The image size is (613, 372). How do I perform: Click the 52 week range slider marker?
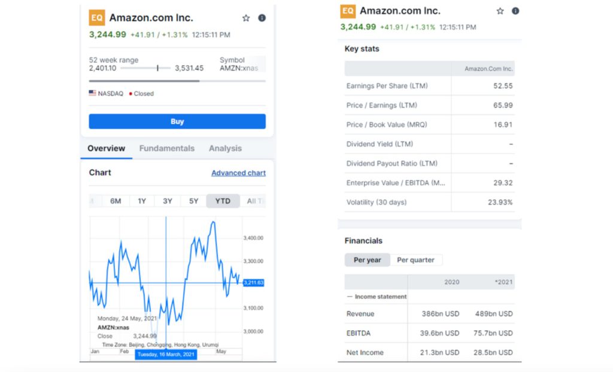pos(157,68)
